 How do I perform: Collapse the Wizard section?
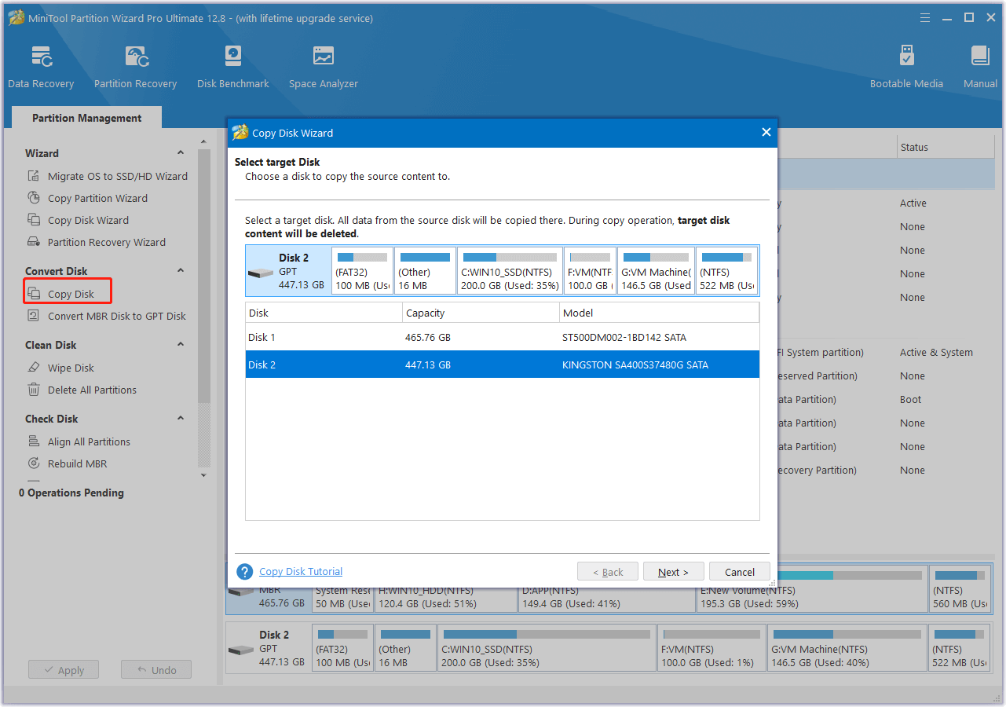(181, 153)
